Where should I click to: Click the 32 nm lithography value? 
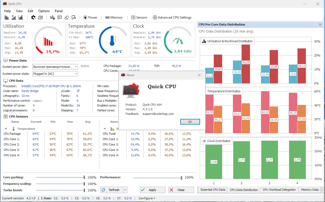(25, 96)
